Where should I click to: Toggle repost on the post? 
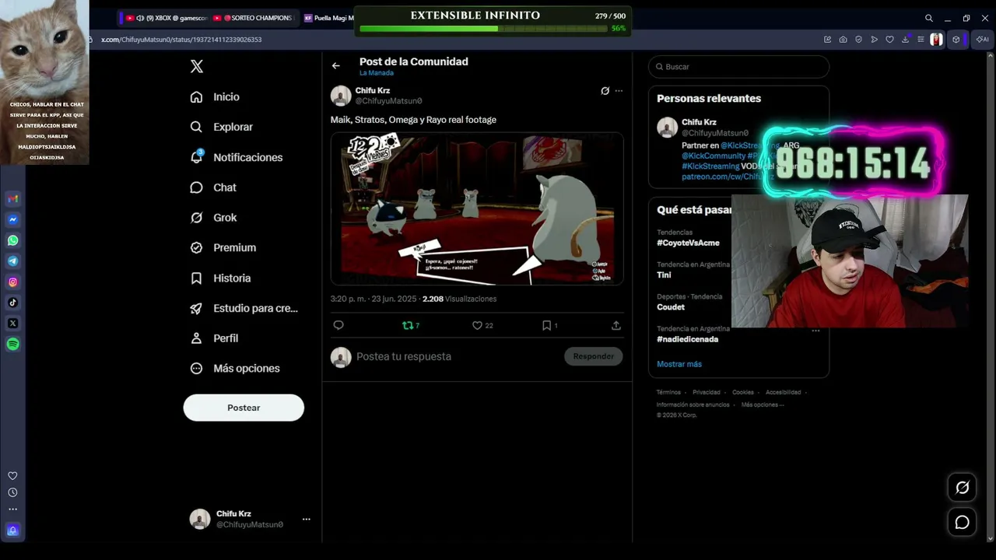coord(410,325)
